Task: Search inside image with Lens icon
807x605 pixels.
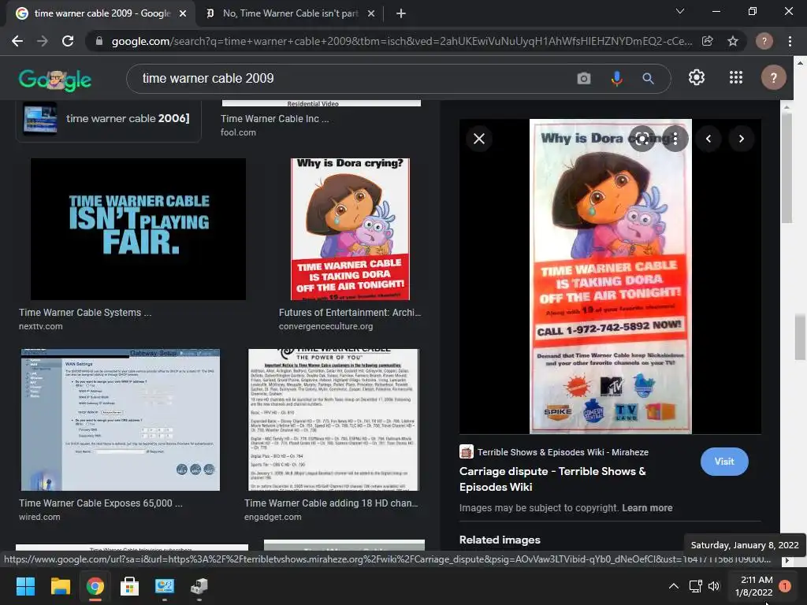Action: click(x=642, y=139)
